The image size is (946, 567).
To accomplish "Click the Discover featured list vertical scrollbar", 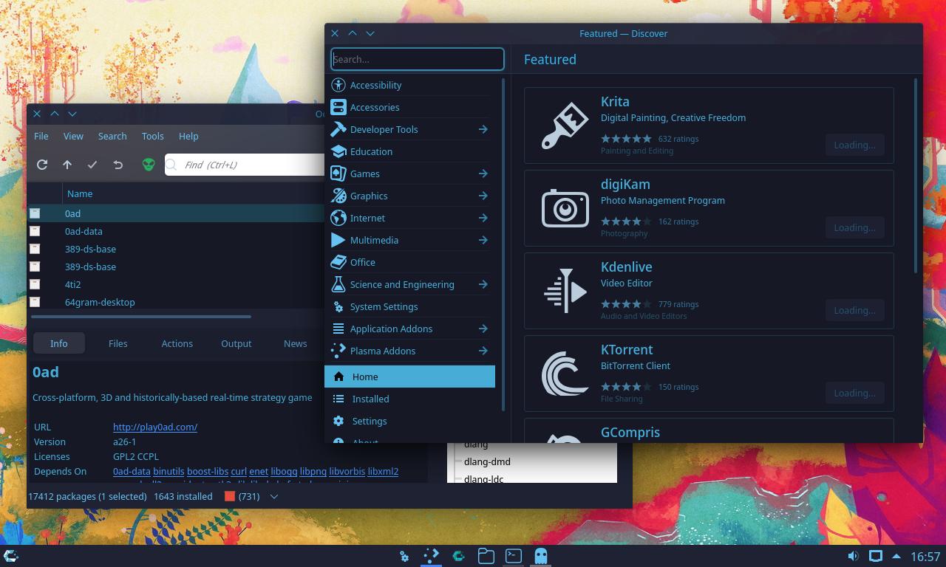I will tap(916, 175).
